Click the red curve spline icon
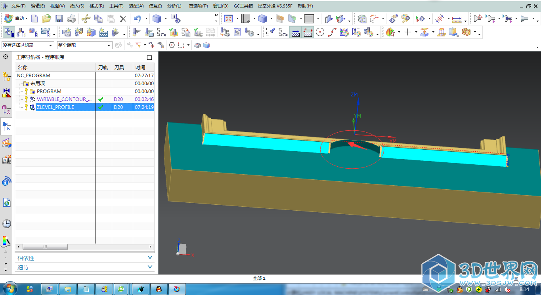The height and width of the screenshot is (295, 541). click(x=332, y=32)
